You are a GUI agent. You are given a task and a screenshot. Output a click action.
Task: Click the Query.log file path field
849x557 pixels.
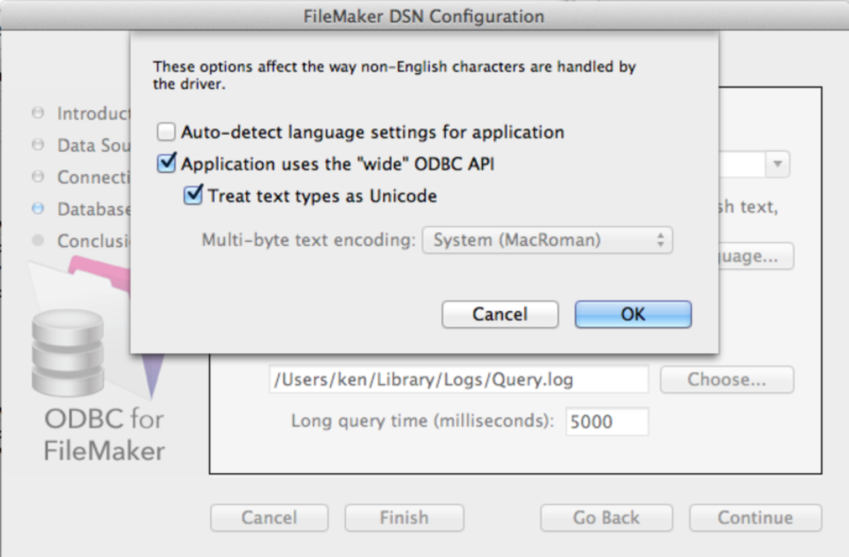(x=458, y=379)
